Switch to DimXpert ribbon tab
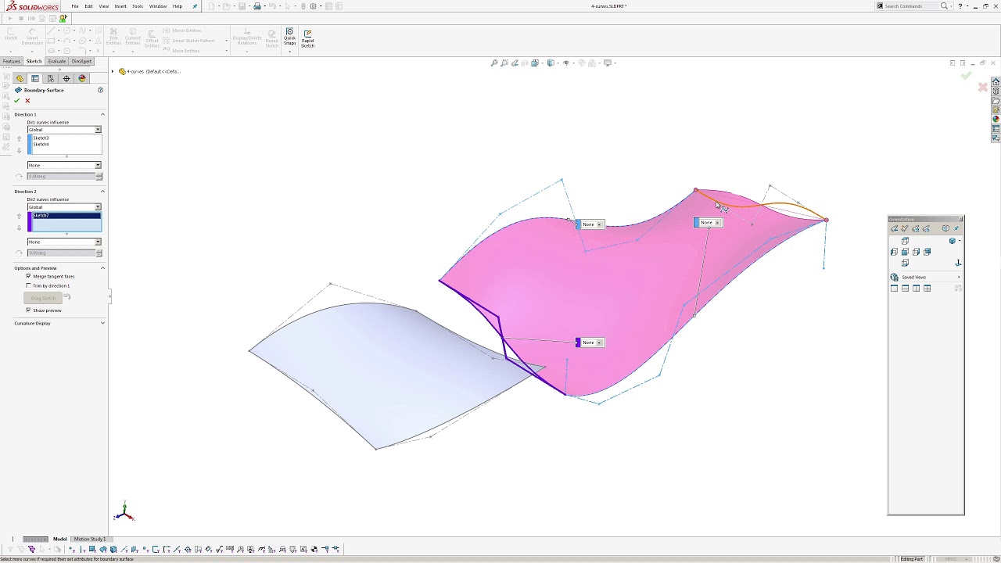 coord(81,61)
